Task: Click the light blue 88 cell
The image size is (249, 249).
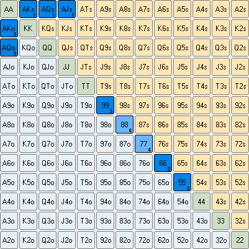Action: 124,125
